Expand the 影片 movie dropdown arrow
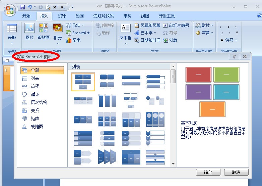Viewport: 262px width, 186px height. click(x=212, y=25)
